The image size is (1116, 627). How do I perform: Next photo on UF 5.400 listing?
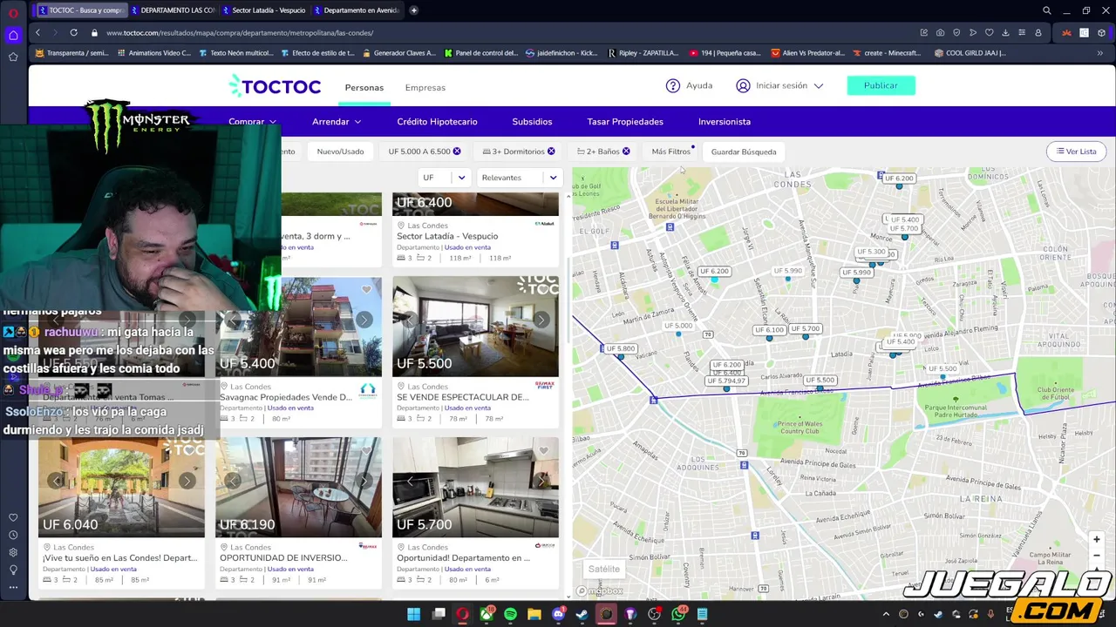(364, 320)
